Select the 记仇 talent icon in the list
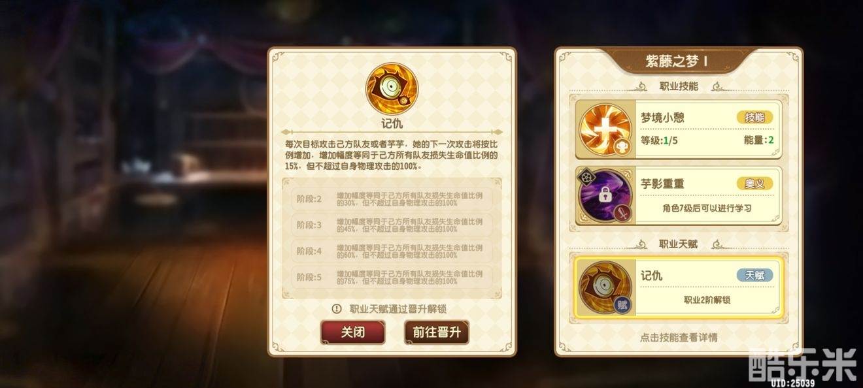 click(605, 287)
